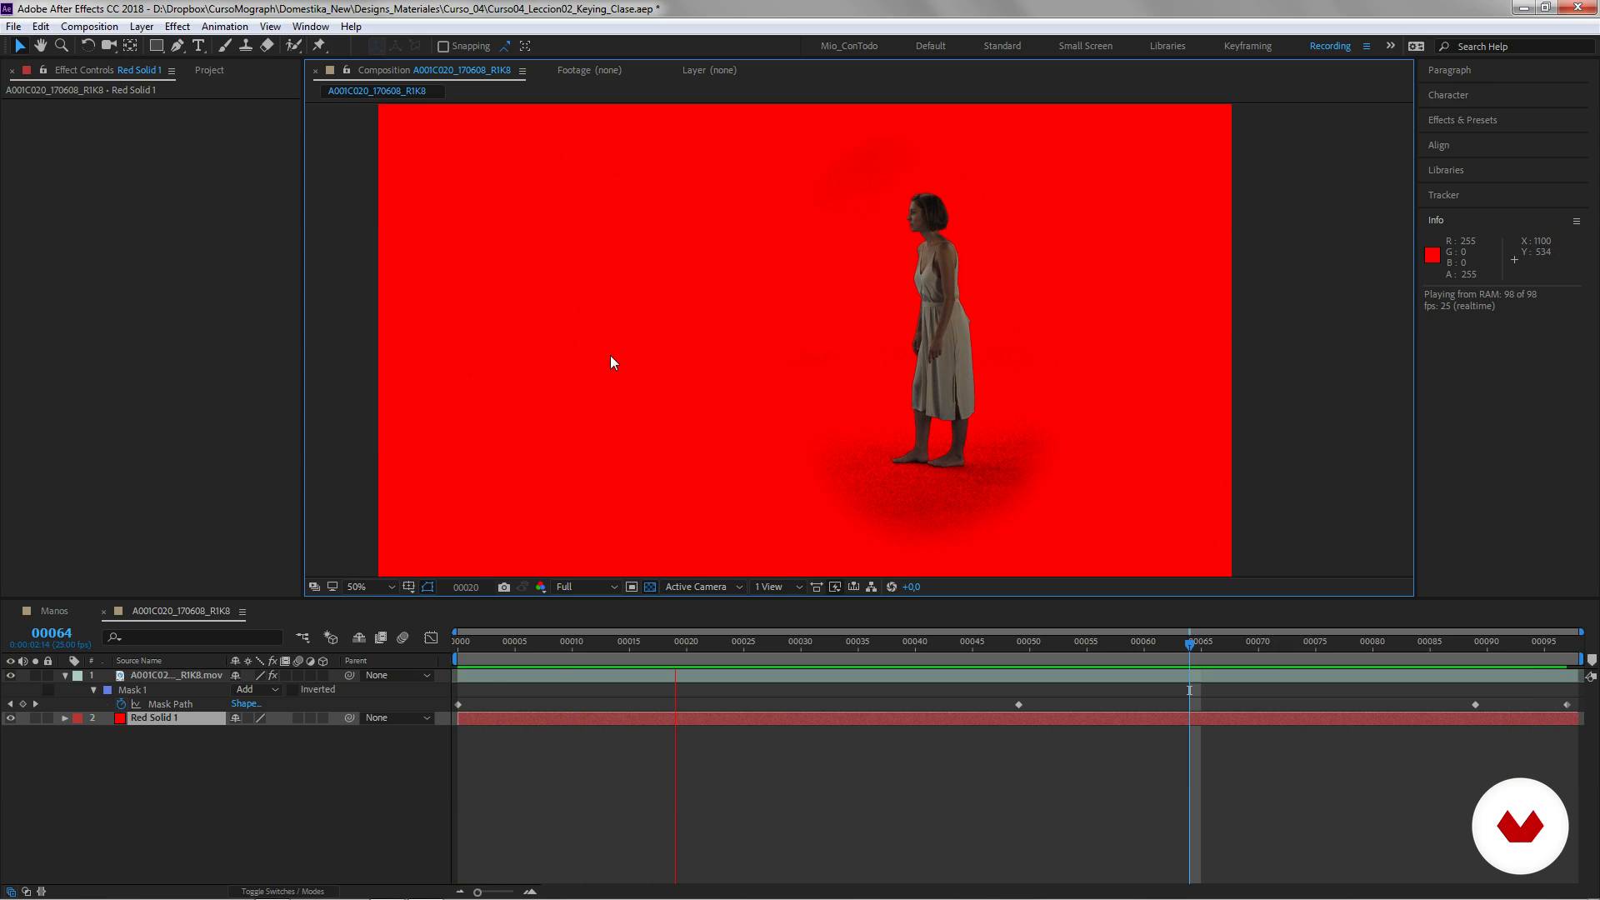Image resolution: width=1600 pixels, height=900 pixels.
Task: Expand the Mask 1 properties
Action: pos(92,689)
